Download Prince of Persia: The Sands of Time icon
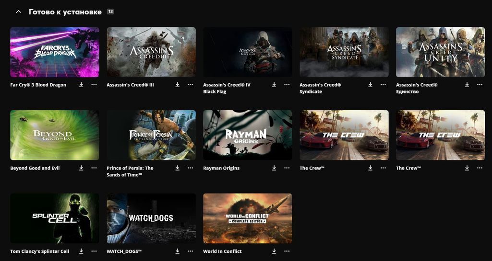 [178, 168]
